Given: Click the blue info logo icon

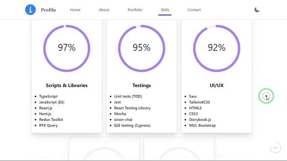Looking at the screenshot, I should 30,10.
